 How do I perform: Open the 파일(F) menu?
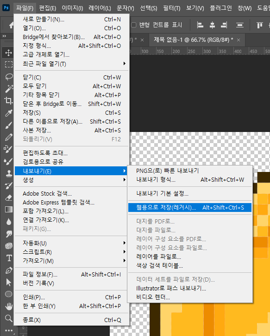click(25, 8)
